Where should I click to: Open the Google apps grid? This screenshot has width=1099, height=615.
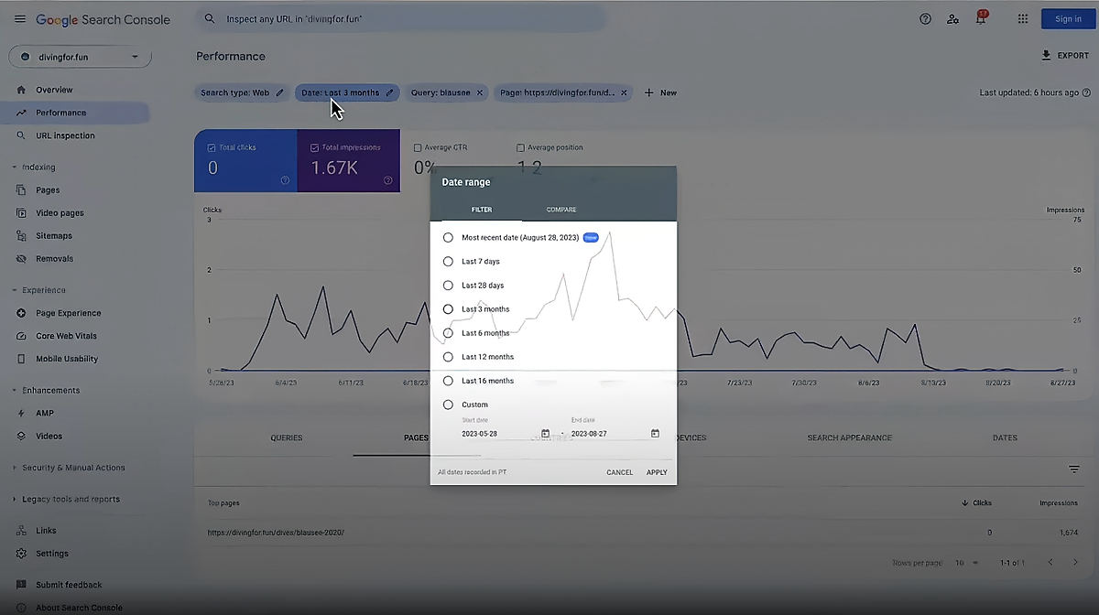tap(1023, 19)
